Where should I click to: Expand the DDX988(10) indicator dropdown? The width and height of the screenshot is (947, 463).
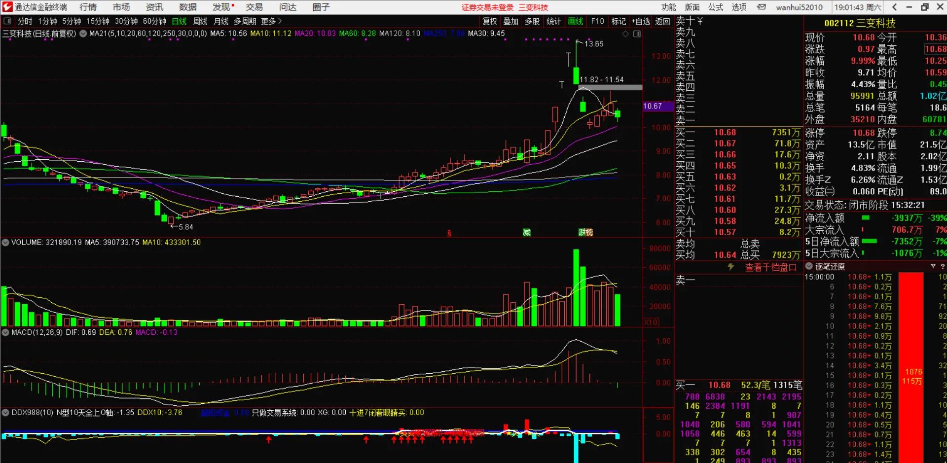[5, 412]
